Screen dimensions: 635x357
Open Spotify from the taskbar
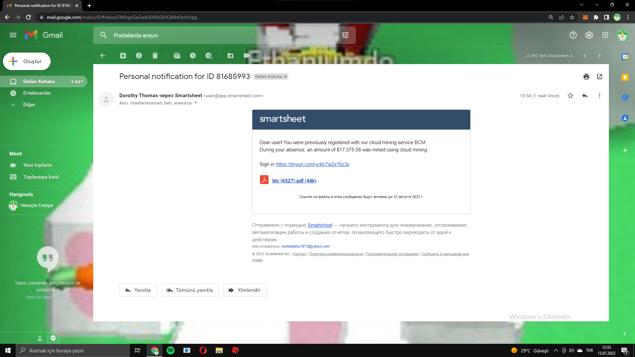[171, 350]
